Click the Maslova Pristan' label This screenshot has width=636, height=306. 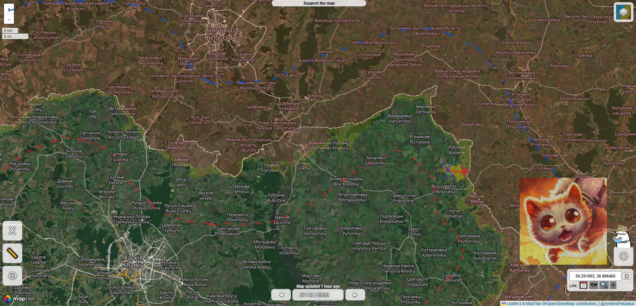click(x=256, y=85)
